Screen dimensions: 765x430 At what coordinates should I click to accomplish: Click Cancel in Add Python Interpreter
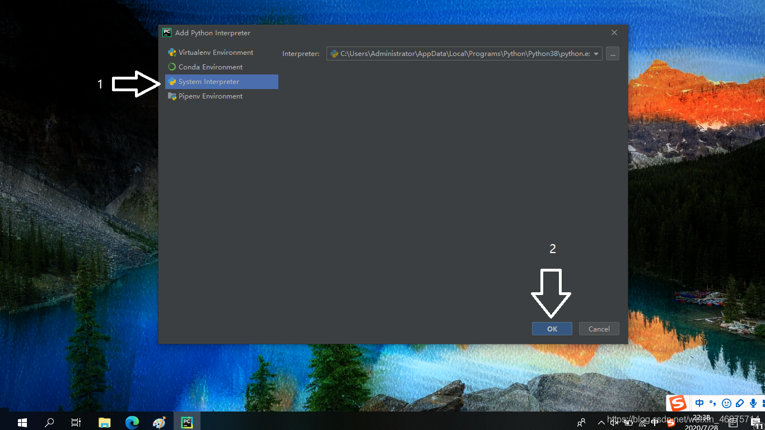(x=599, y=329)
